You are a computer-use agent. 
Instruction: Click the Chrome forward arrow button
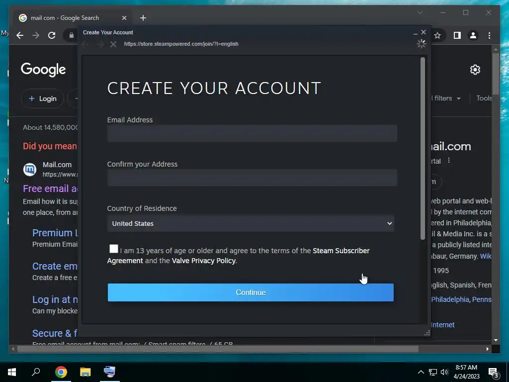36,35
